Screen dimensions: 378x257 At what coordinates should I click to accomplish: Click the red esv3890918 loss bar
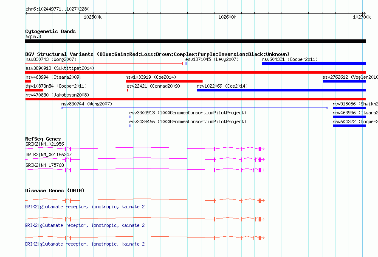click(x=195, y=72)
